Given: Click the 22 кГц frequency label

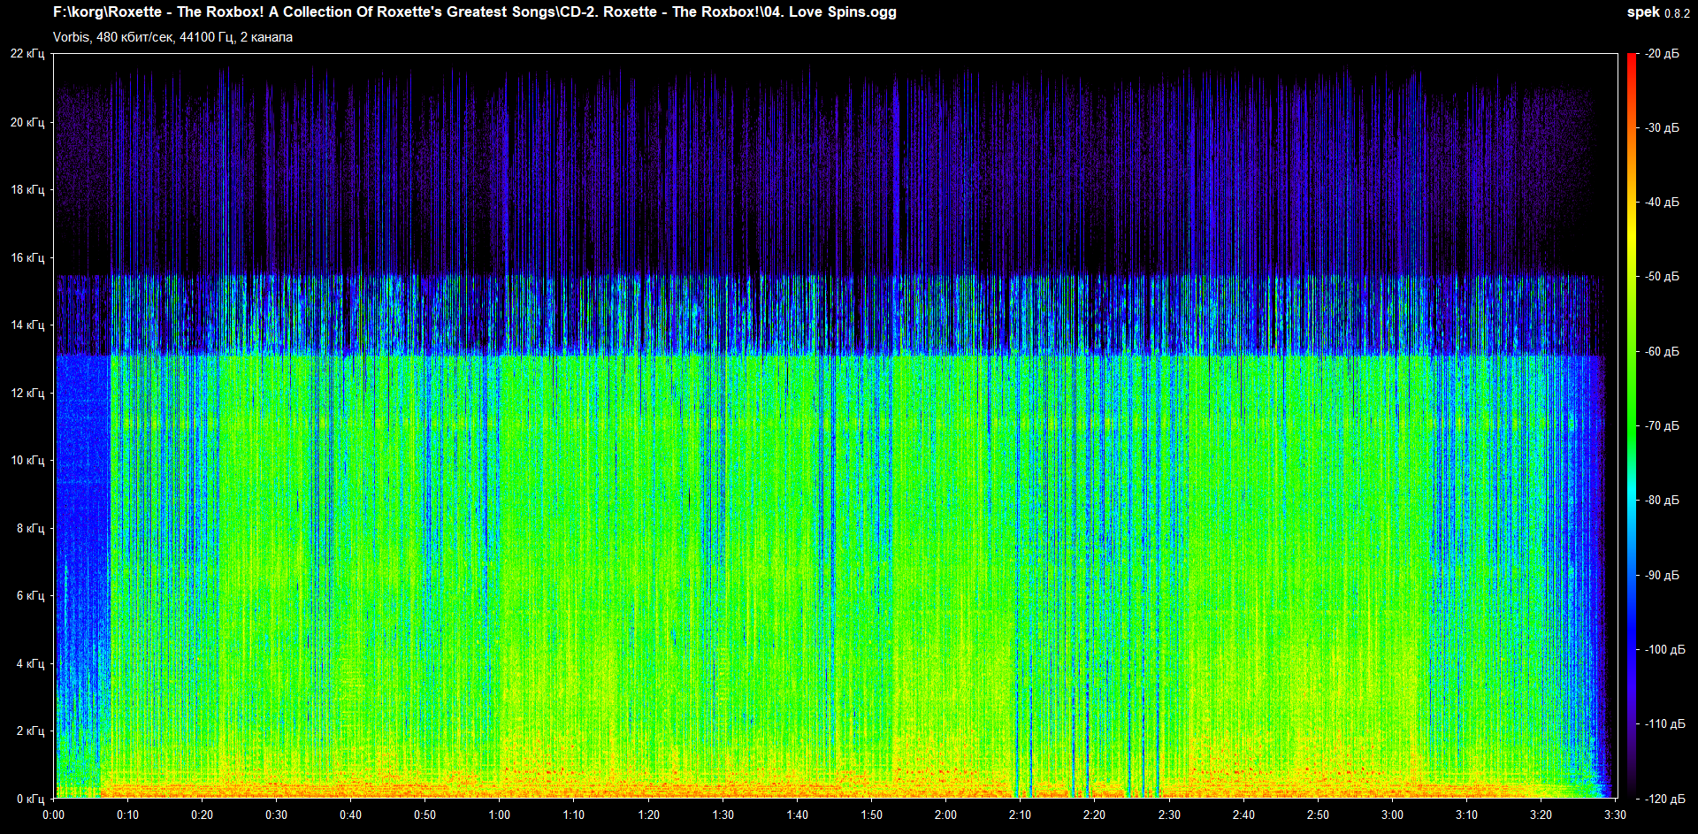Looking at the screenshot, I should (x=27, y=54).
